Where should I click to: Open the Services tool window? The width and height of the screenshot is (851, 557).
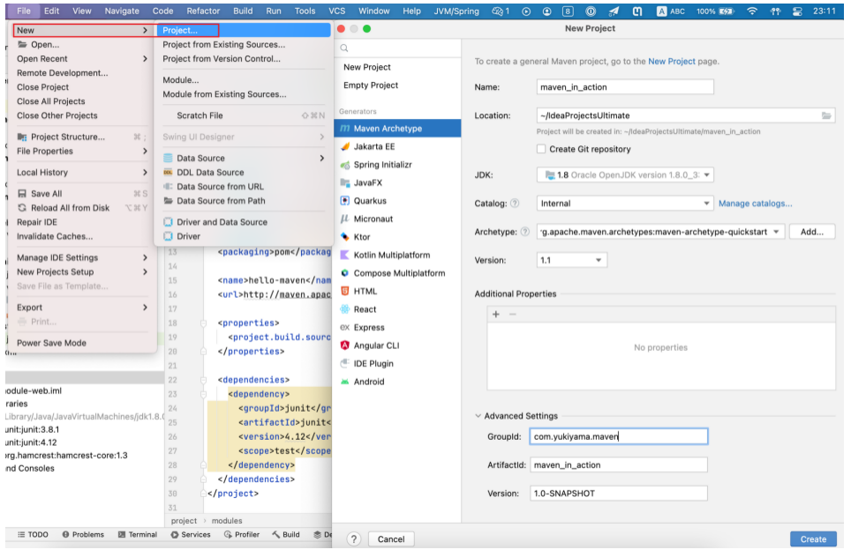point(191,534)
